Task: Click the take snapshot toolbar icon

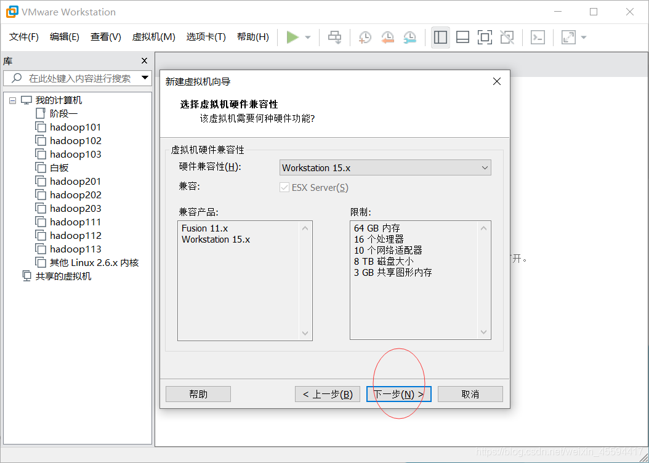Action: (x=365, y=37)
